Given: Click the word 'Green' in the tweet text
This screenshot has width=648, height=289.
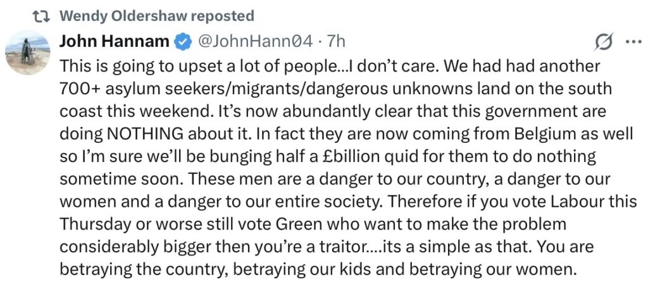Looking at the screenshot, I should (299, 224).
